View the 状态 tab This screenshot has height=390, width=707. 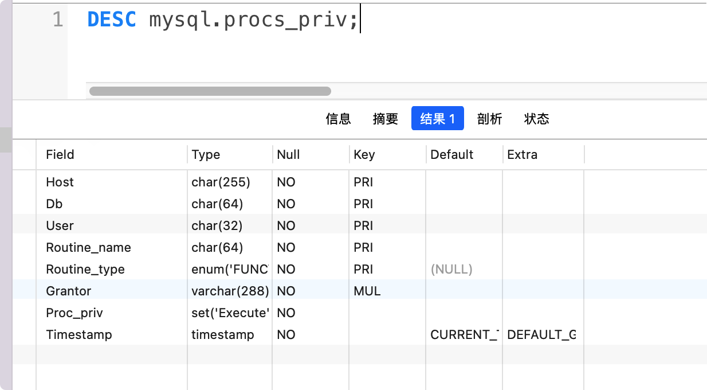[x=536, y=119]
